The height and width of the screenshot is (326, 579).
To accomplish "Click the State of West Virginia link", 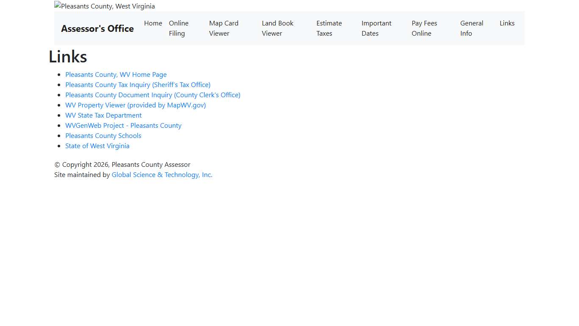I will tap(97, 146).
